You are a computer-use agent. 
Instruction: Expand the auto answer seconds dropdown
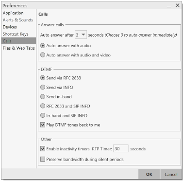click(x=81, y=35)
